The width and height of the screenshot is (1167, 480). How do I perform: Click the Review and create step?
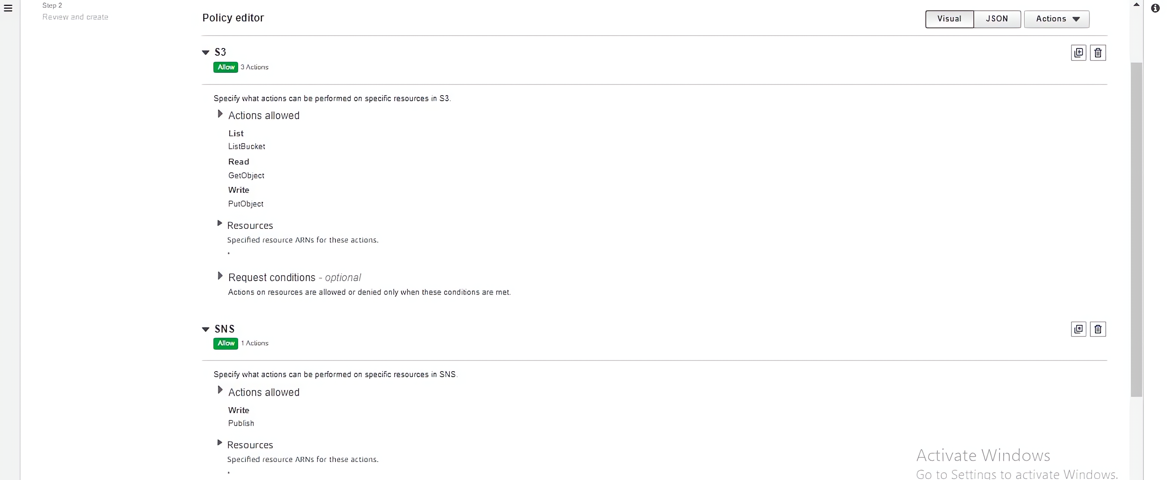[75, 17]
